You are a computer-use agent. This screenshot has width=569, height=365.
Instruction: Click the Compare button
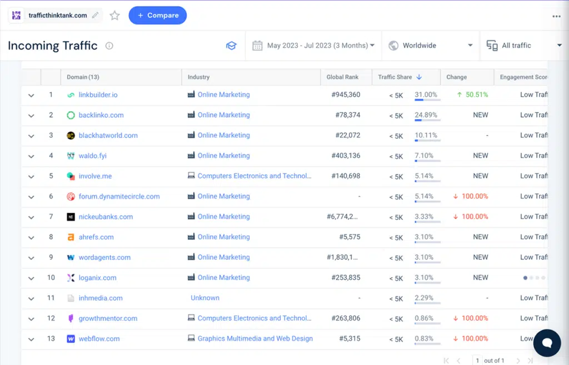point(157,16)
